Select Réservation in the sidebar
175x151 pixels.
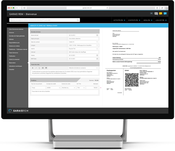12,63
